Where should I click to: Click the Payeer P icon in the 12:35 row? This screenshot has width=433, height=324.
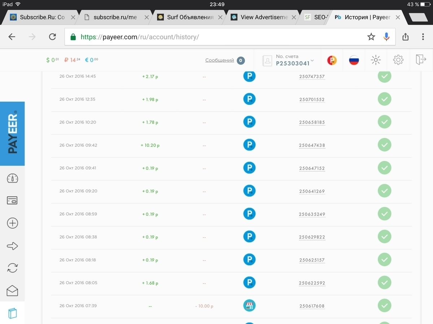[249, 99]
